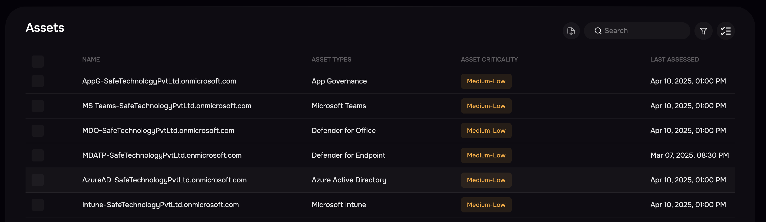
Task: Click last assessed date in AzureAD row
Action: (x=688, y=180)
